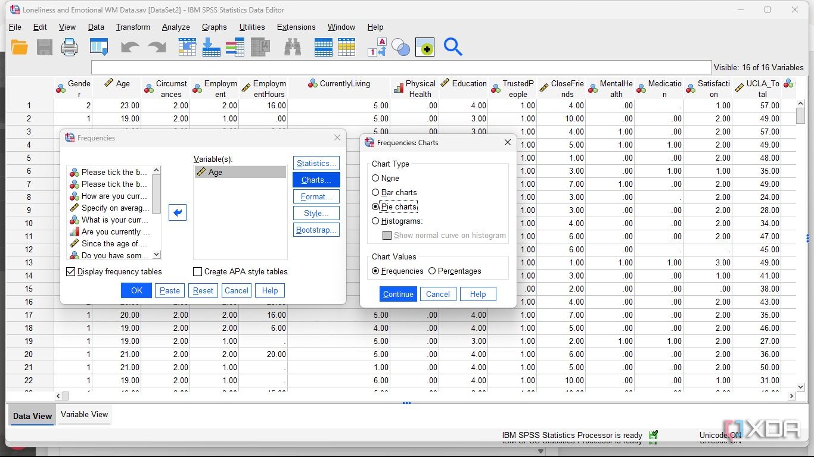Select Pie charts radio option
Screen dimensions: 814x457
pos(375,206)
